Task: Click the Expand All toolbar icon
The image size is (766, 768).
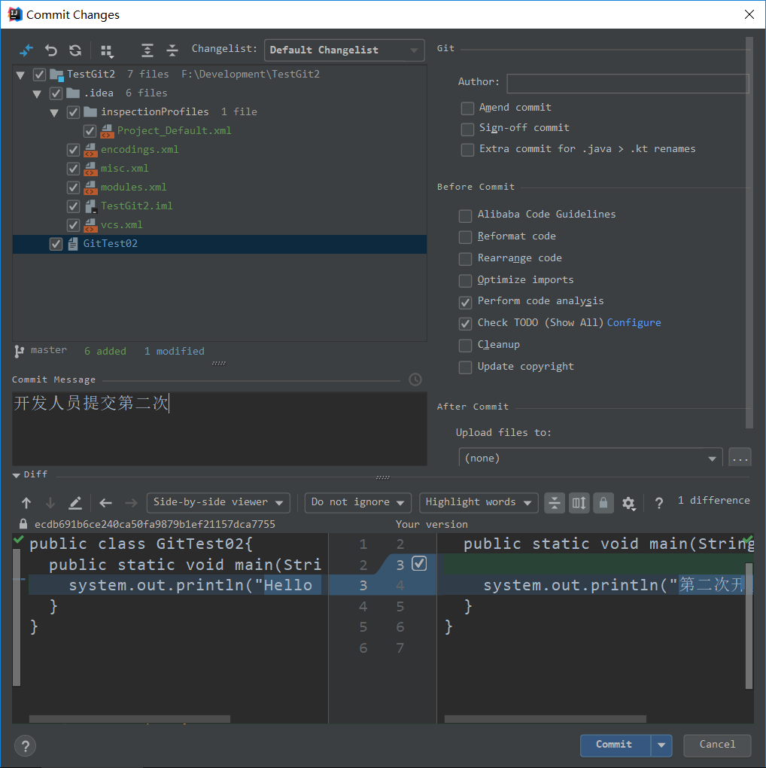Action: pyautogui.click(x=147, y=50)
